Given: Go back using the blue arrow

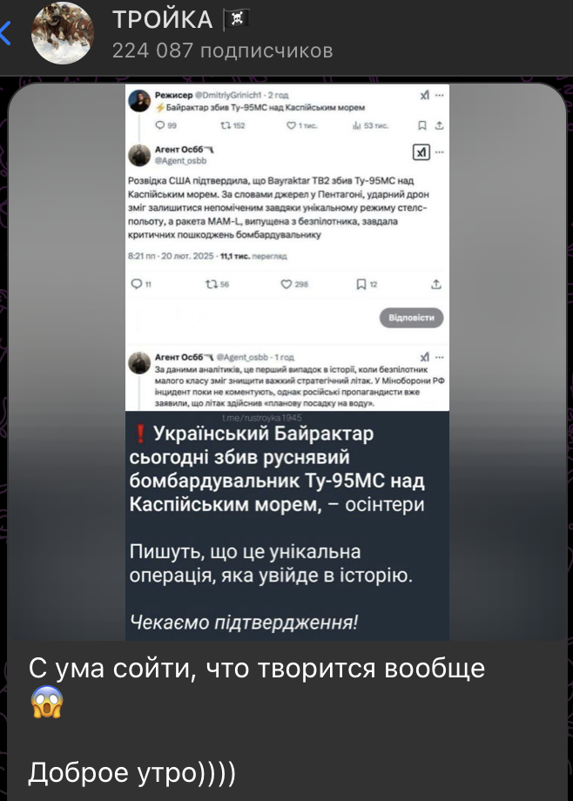Looking at the screenshot, I should [x=5, y=33].
